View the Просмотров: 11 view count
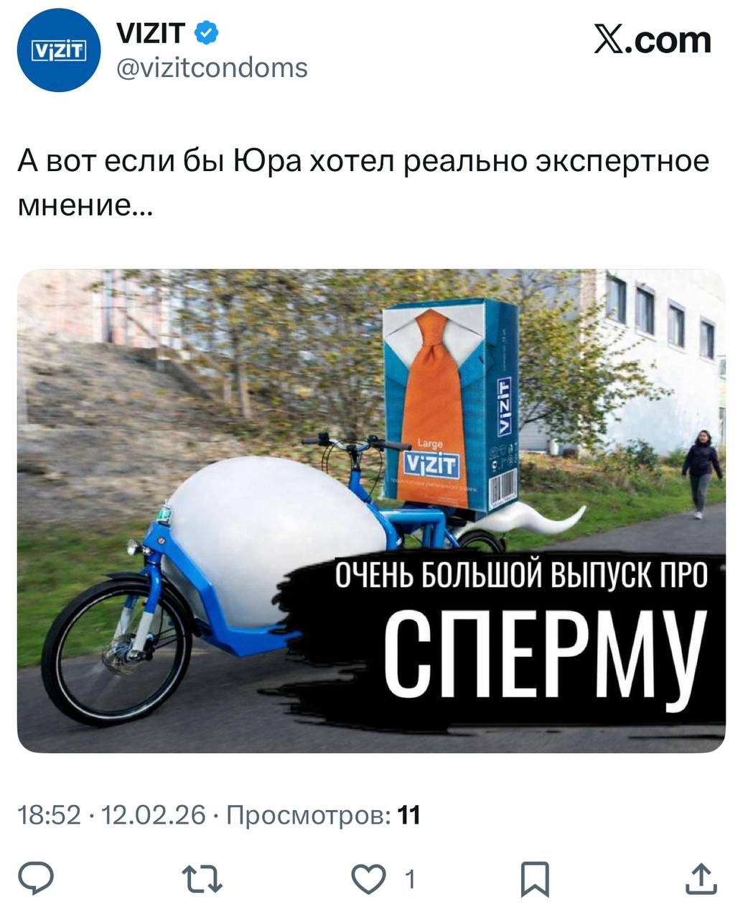This screenshot has height=920, width=743. click(323, 816)
